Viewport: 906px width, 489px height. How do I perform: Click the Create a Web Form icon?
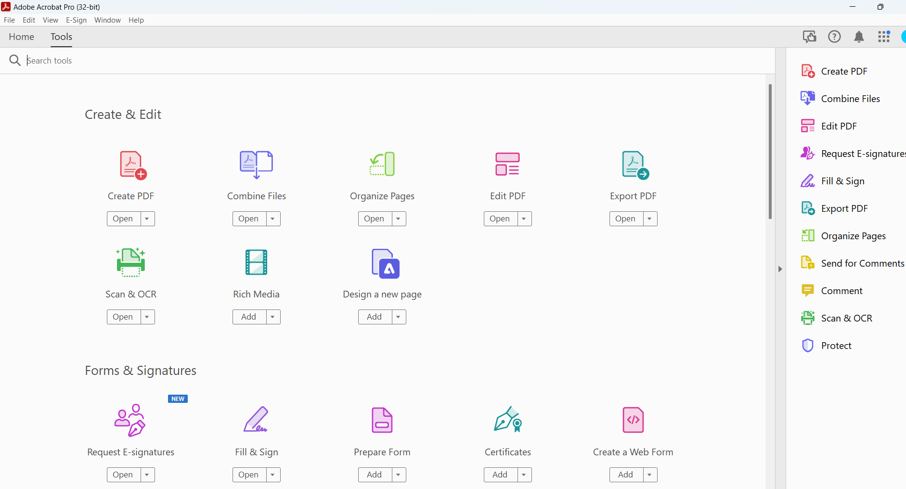(633, 420)
